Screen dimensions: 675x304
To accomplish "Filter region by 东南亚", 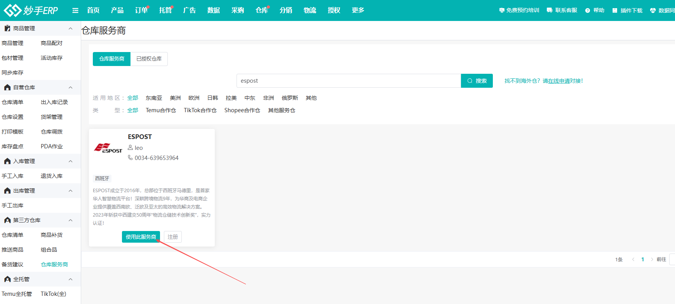I will point(154,98).
